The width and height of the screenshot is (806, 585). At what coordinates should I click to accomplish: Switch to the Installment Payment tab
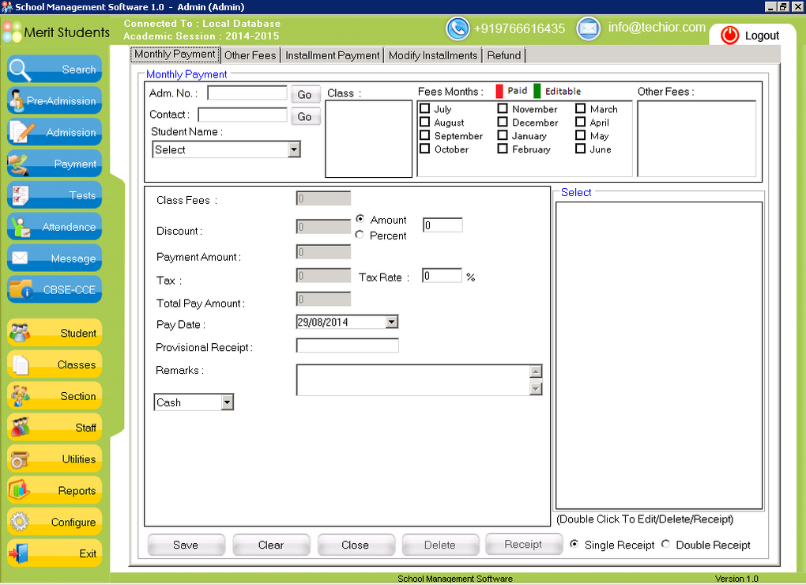point(333,55)
